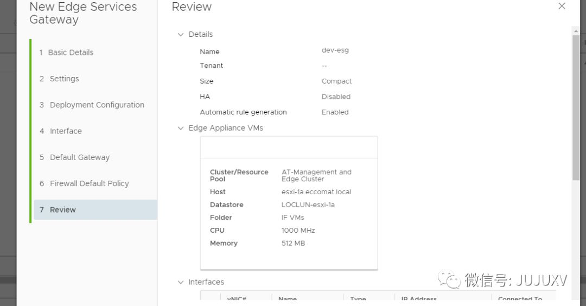This screenshot has width=586, height=306.
Task: Click the IP Address column header
Action: tap(419, 299)
